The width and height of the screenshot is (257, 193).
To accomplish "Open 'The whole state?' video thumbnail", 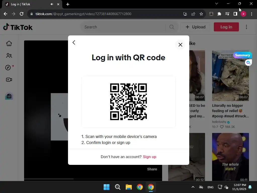I will point(230,157).
